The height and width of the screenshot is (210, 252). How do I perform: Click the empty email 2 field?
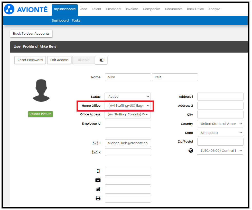tap(128, 152)
